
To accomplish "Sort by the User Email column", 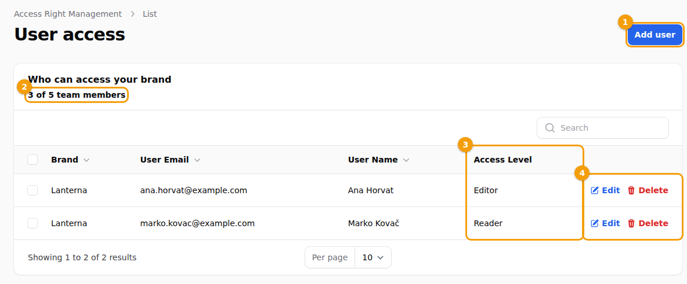I will (171, 160).
